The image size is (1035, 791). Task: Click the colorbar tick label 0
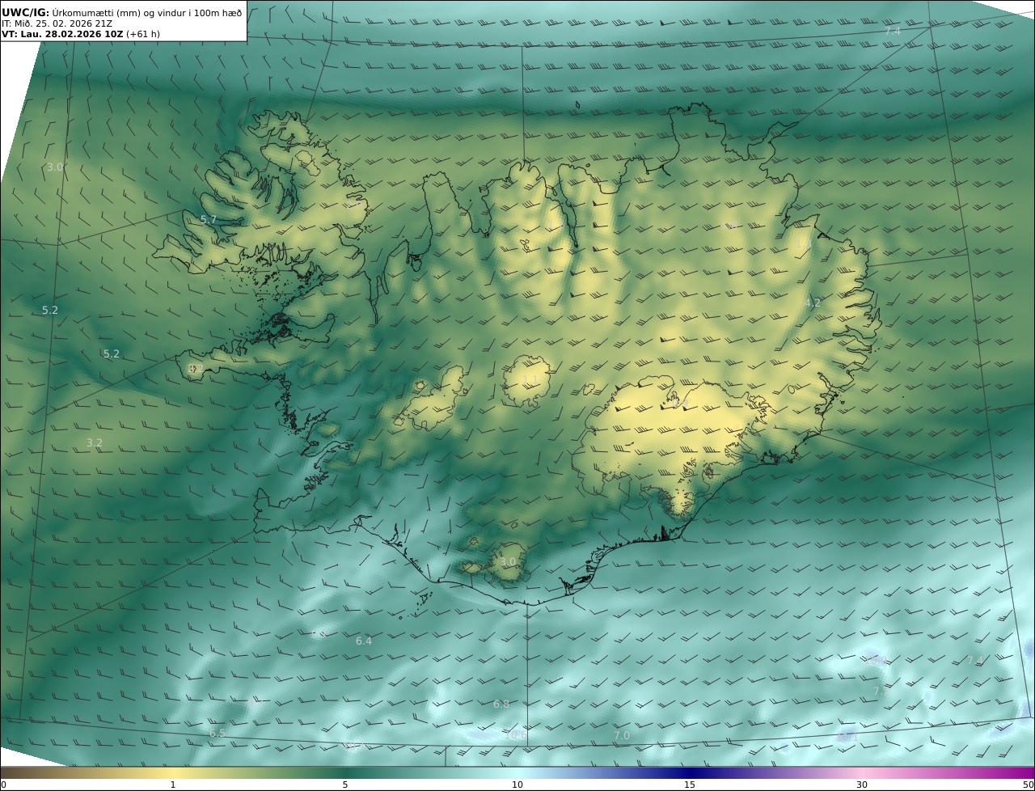click(3, 785)
